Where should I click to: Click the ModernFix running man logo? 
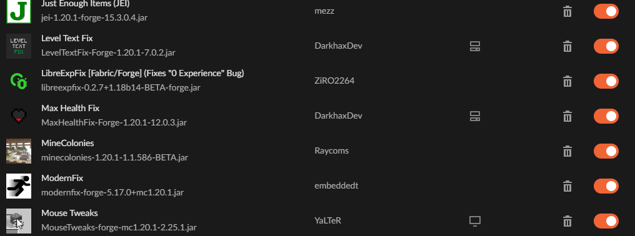point(19,186)
